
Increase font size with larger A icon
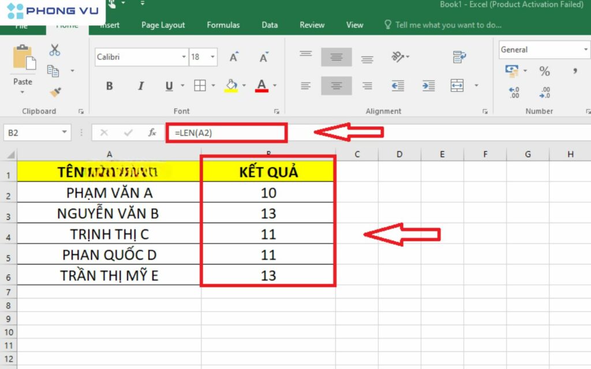click(234, 57)
